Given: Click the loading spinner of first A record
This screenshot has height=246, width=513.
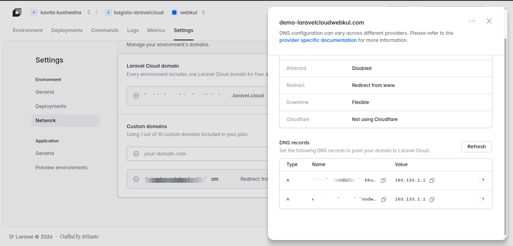Looking at the screenshot, I should tap(481, 180).
